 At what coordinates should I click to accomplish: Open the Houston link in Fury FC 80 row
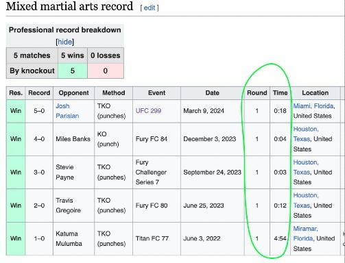(x=305, y=195)
